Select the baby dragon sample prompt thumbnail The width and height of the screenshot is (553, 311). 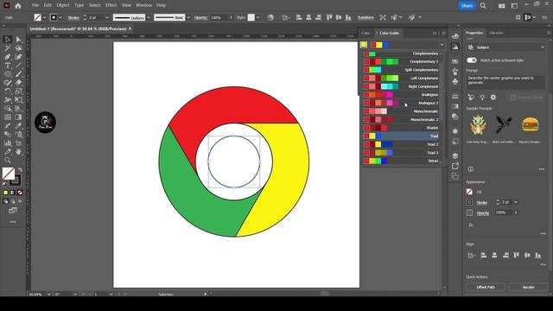click(478, 124)
